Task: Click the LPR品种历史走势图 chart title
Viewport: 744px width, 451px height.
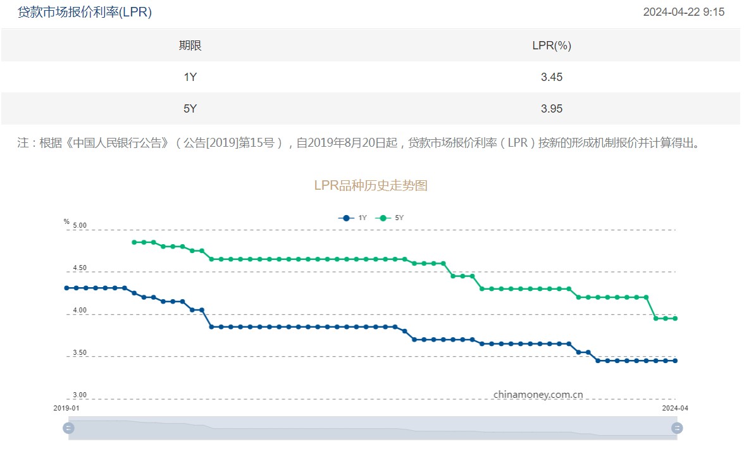Action: pyautogui.click(x=371, y=185)
